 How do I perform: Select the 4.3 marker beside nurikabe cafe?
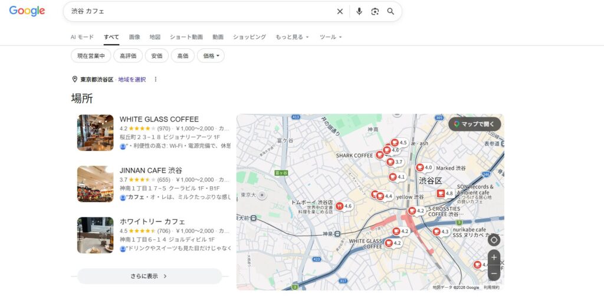pos(441,232)
